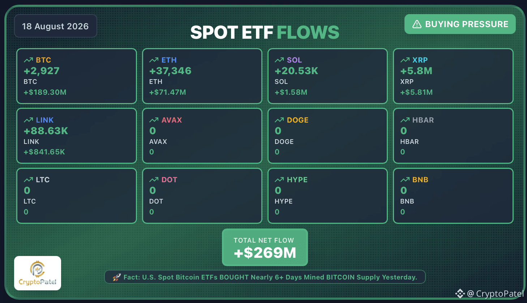Image resolution: width=527 pixels, height=303 pixels.
Task: Click the LINK trend arrow icon
Action: 28,120
